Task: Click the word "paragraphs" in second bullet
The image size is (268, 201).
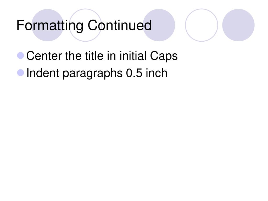Action: tap(93, 74)
